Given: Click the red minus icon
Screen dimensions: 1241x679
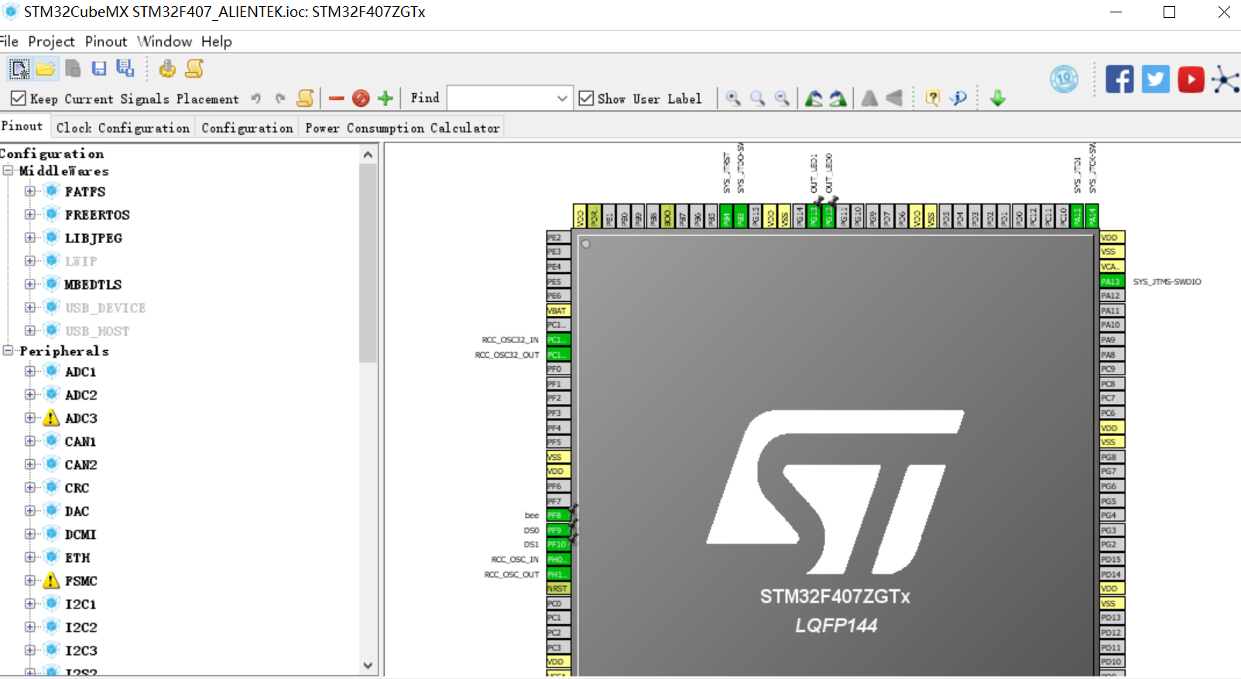Looking at the screenshot, I should [336, 98].
